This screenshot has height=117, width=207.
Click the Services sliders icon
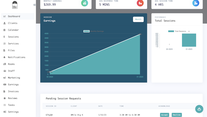coord(4,43)
